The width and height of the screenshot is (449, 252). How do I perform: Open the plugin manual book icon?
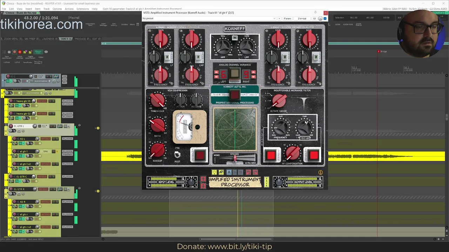tap(221, 172)
